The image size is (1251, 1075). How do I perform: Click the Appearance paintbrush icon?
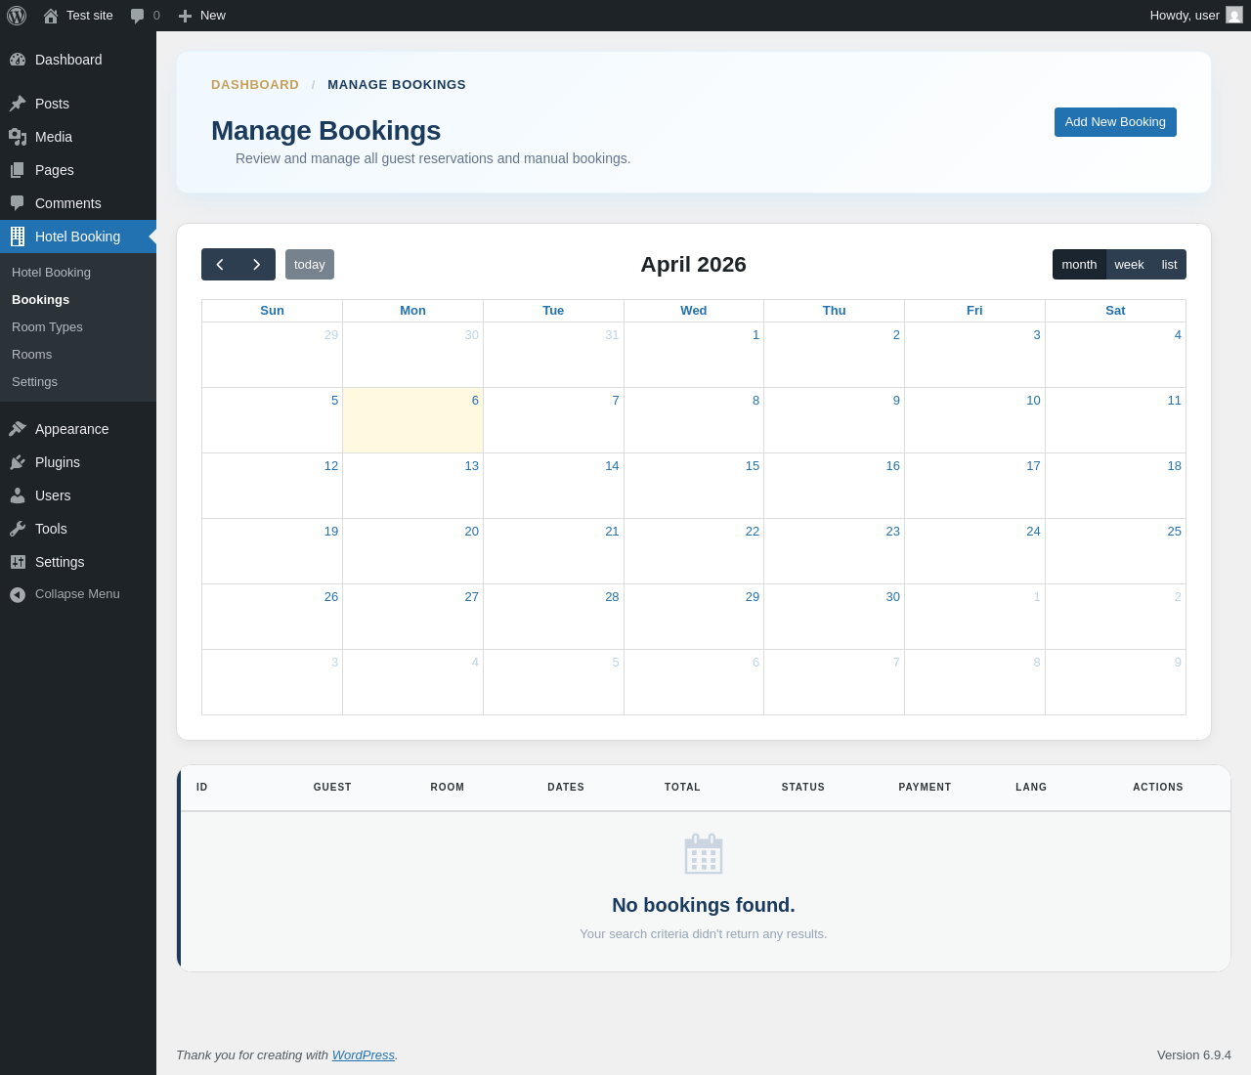pyautogui.click(x=18, y=429)
